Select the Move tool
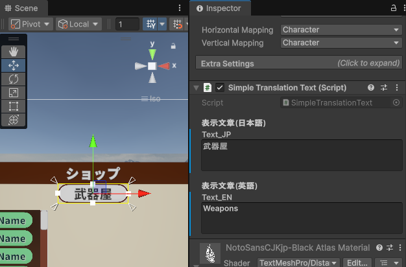This screenshot has height=267, width=406. tap(14, 65)
